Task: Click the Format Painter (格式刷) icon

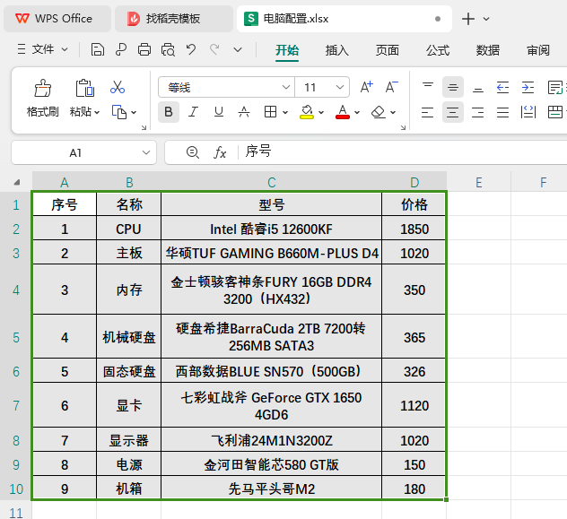Action: 43,88
